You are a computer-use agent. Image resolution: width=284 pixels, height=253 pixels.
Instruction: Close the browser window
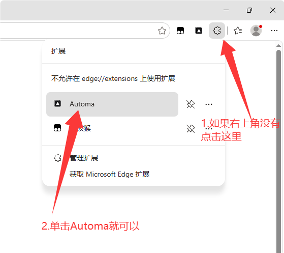(x=273, y=10)
